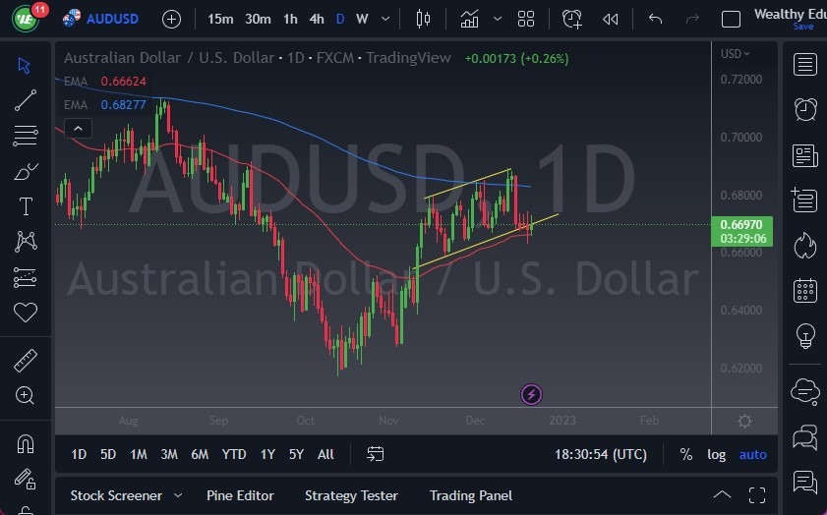Set the date range to 1D

coord(79,454)
